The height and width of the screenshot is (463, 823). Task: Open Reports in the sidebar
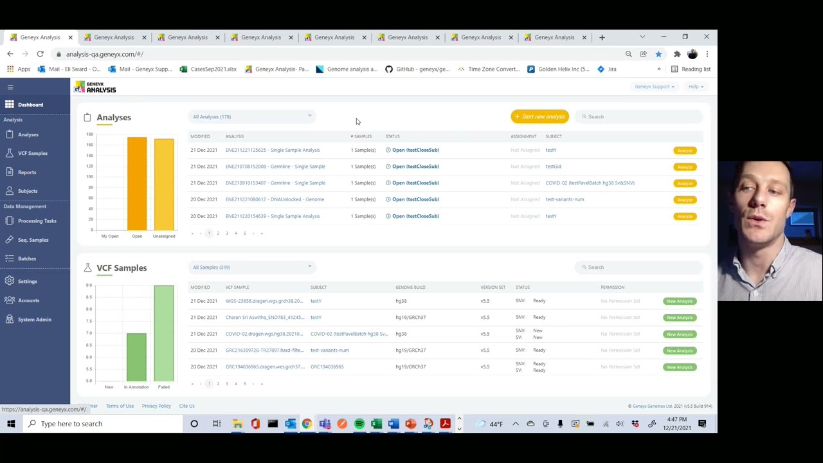(x=27, y=172)
